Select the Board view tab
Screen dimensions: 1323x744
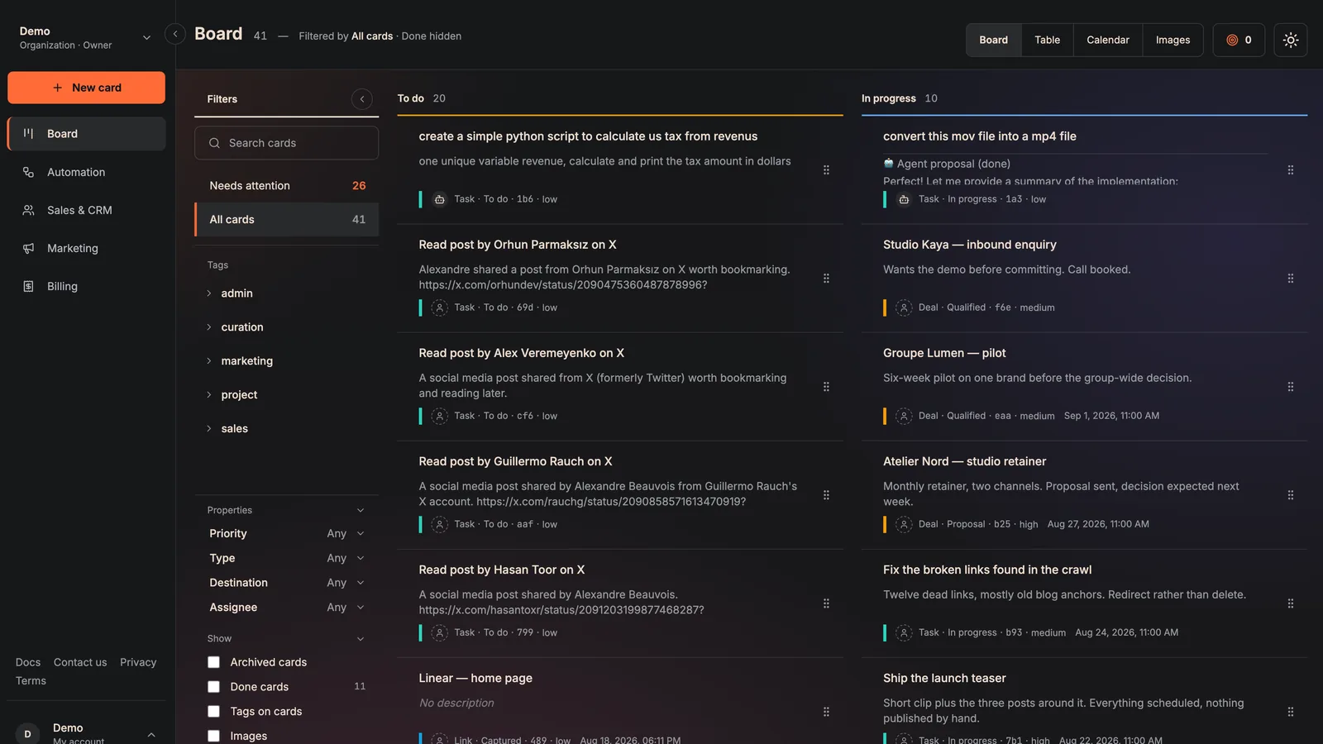coord(993,40)
